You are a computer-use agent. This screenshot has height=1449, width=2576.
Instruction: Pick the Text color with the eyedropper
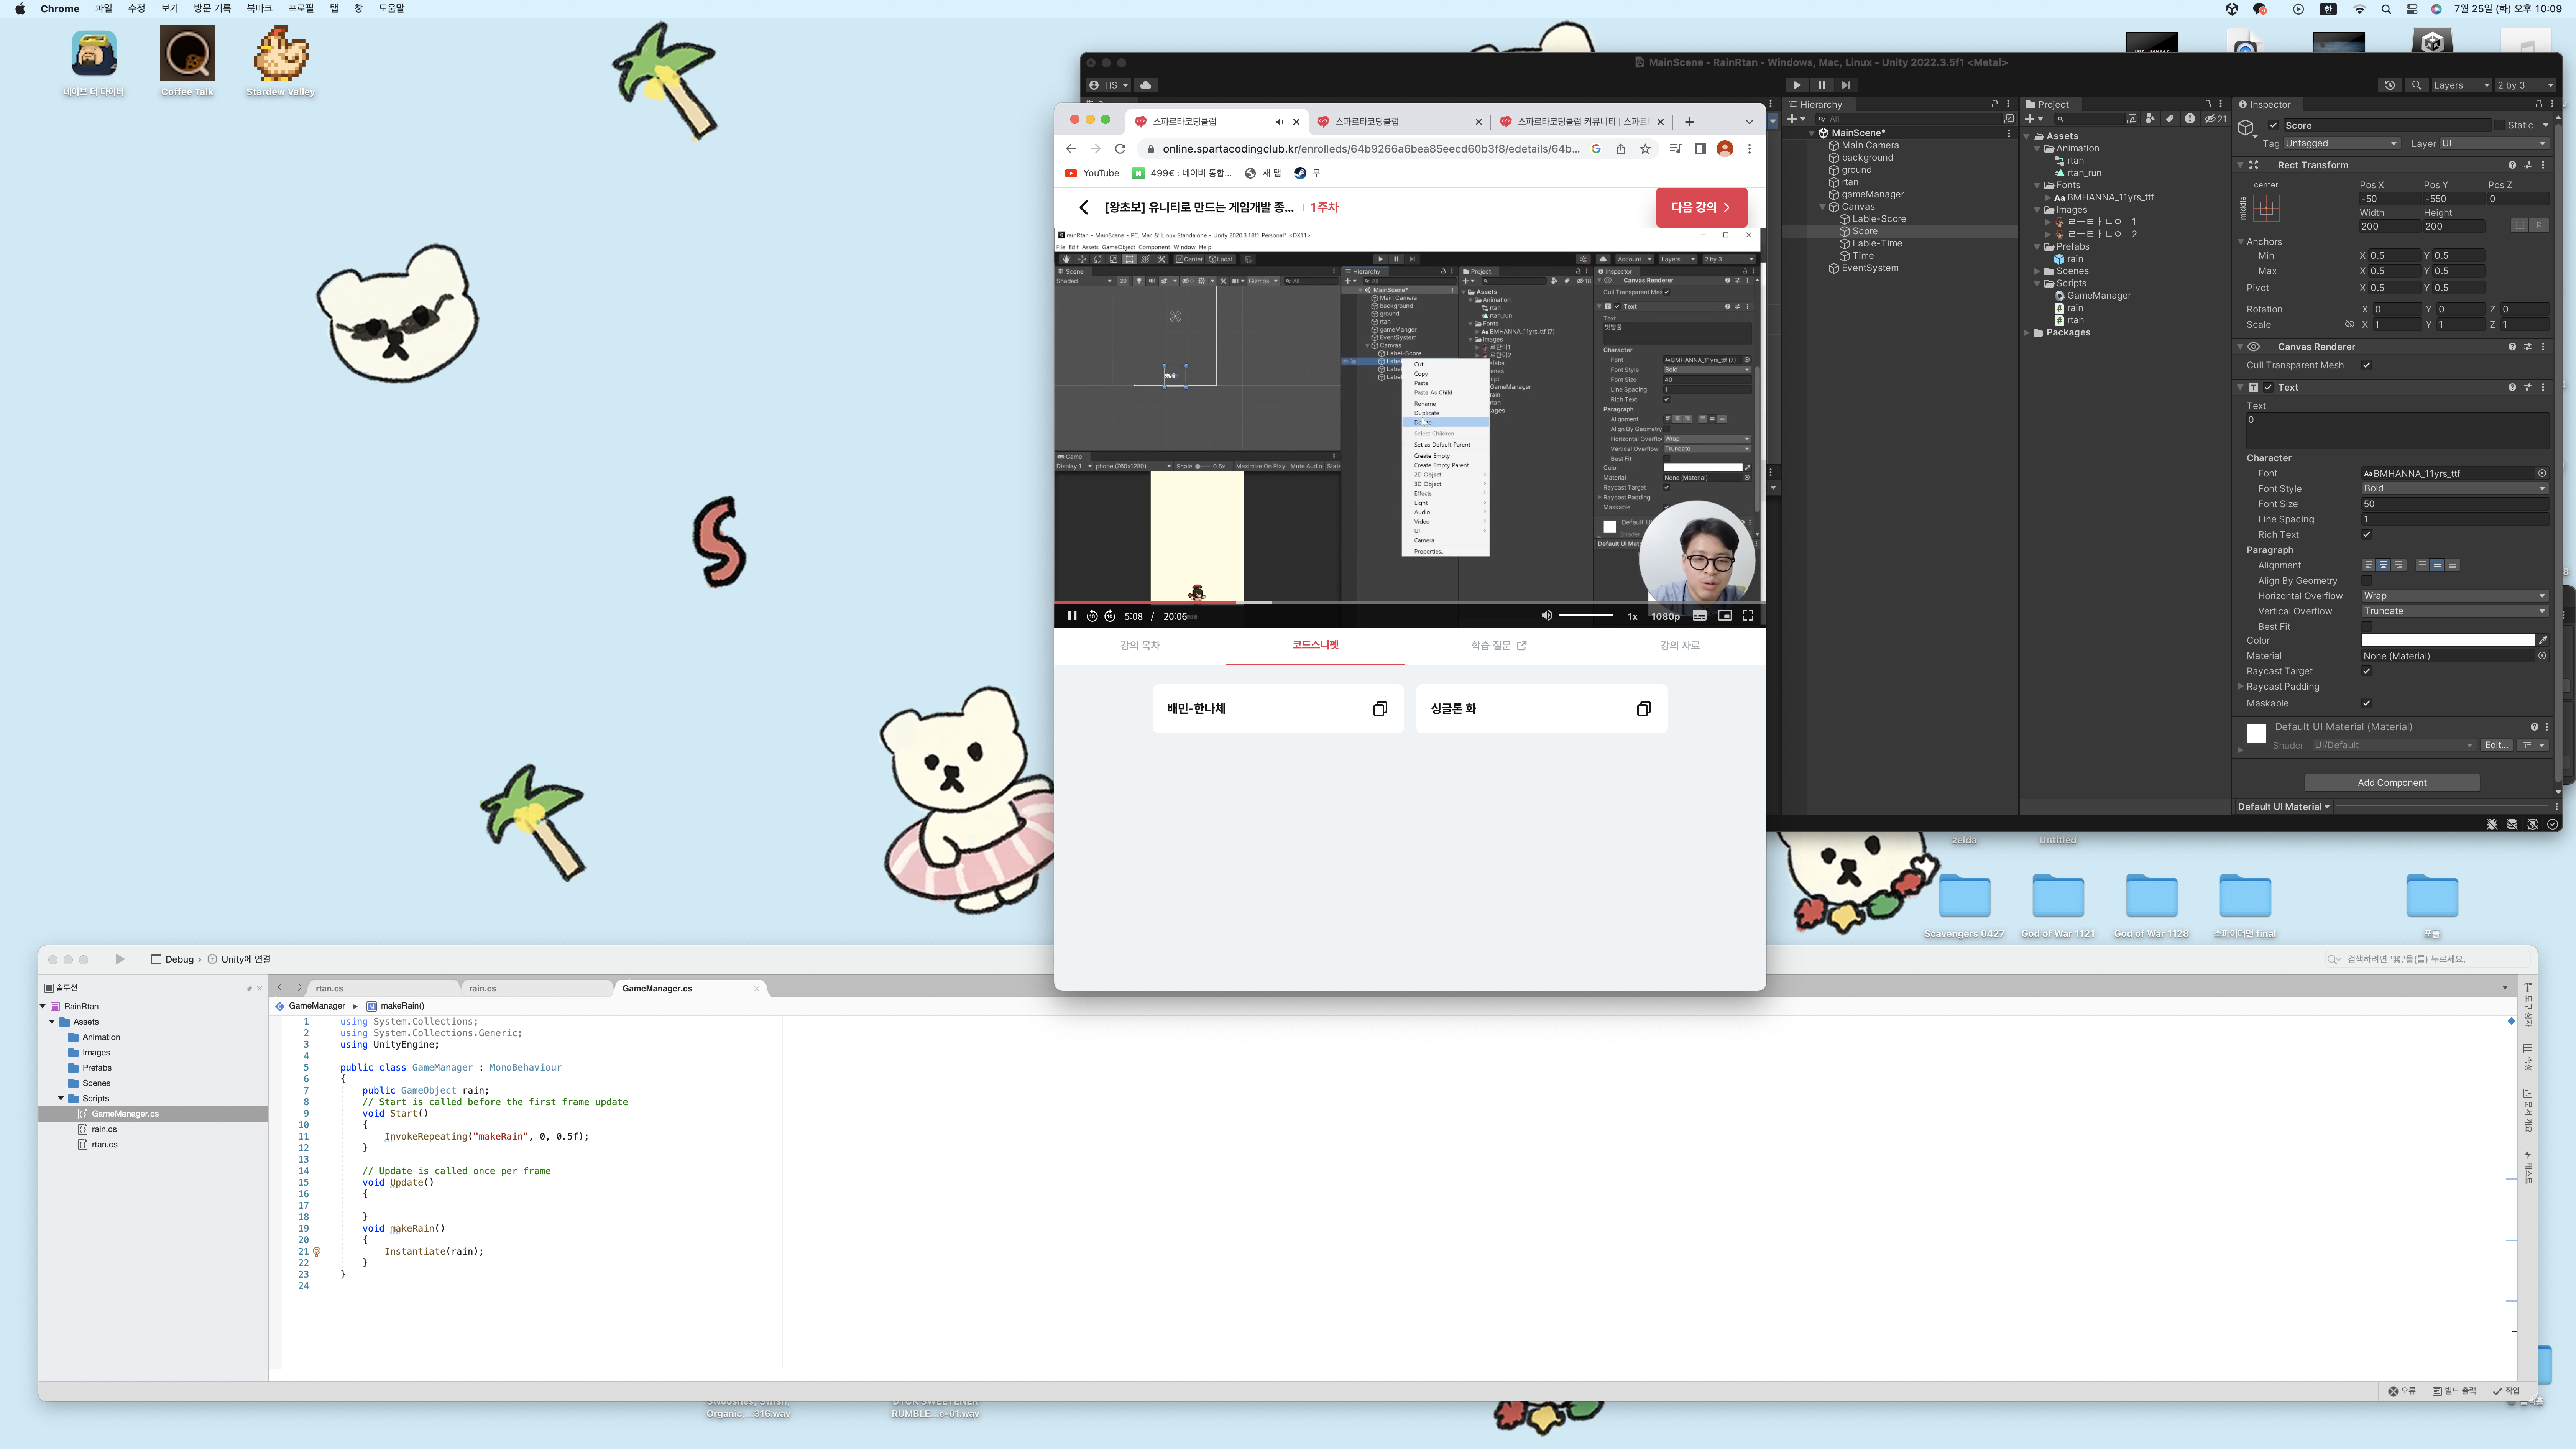(x=2543, y=640)
